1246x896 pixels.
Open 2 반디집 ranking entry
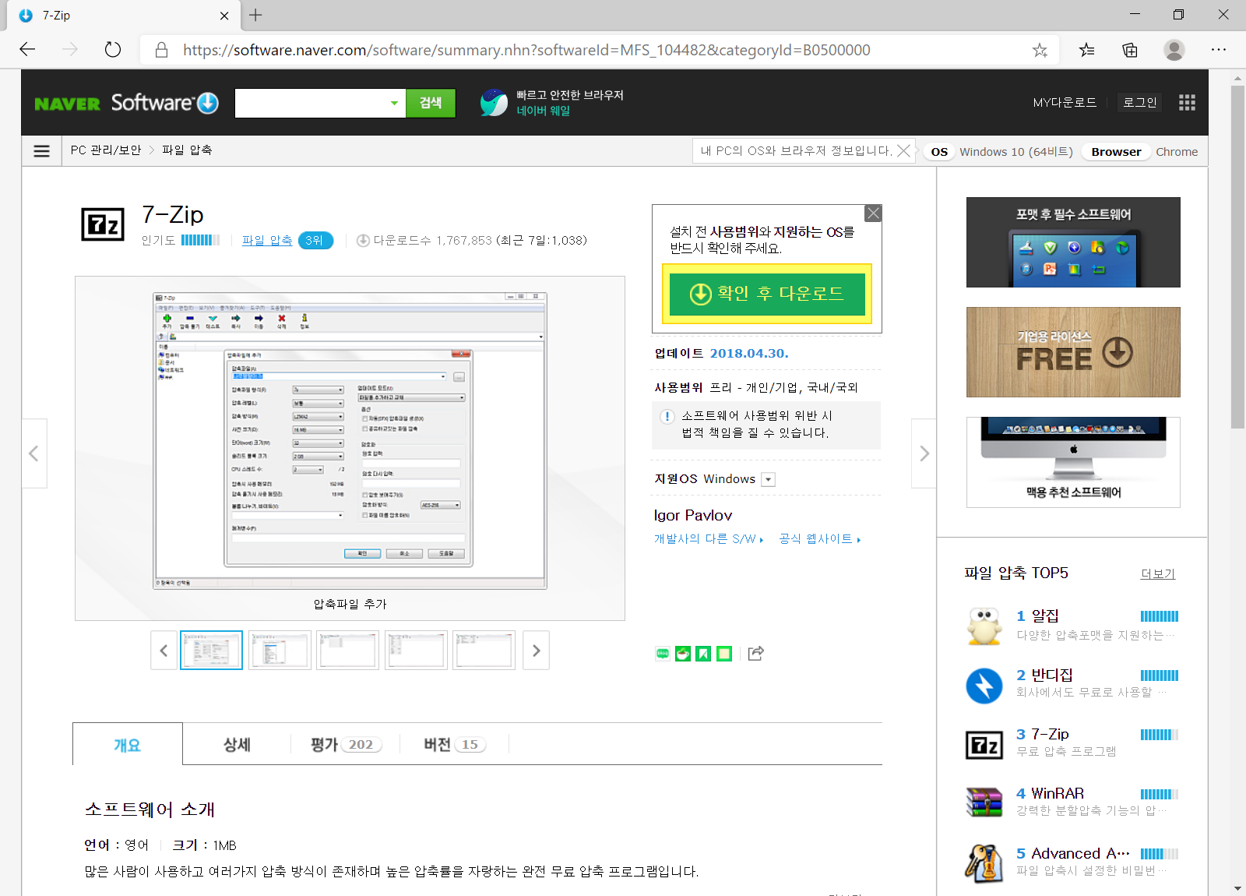tap(1072, 686)
